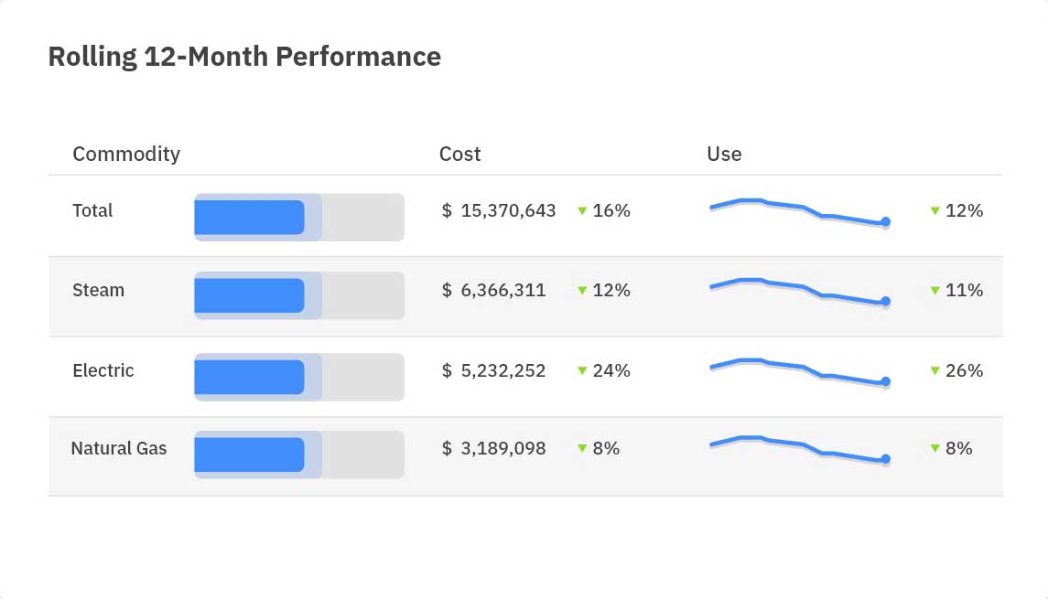Screen dimensions: 1048x599
Task: Click the green down arrow beside Total use 12%
Action: click(x=935, y=211)
